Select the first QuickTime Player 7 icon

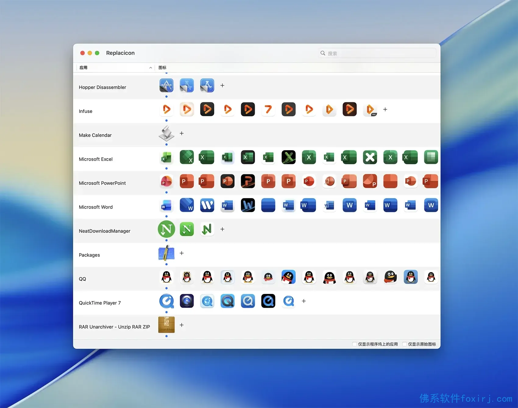166,301
